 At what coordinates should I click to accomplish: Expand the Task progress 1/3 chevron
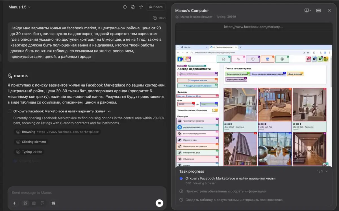click(327, 171)
